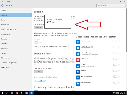Click the Search (Cortana) app icon
The width and height of the screenshot is (127, 95).
[x=78, y=66]
